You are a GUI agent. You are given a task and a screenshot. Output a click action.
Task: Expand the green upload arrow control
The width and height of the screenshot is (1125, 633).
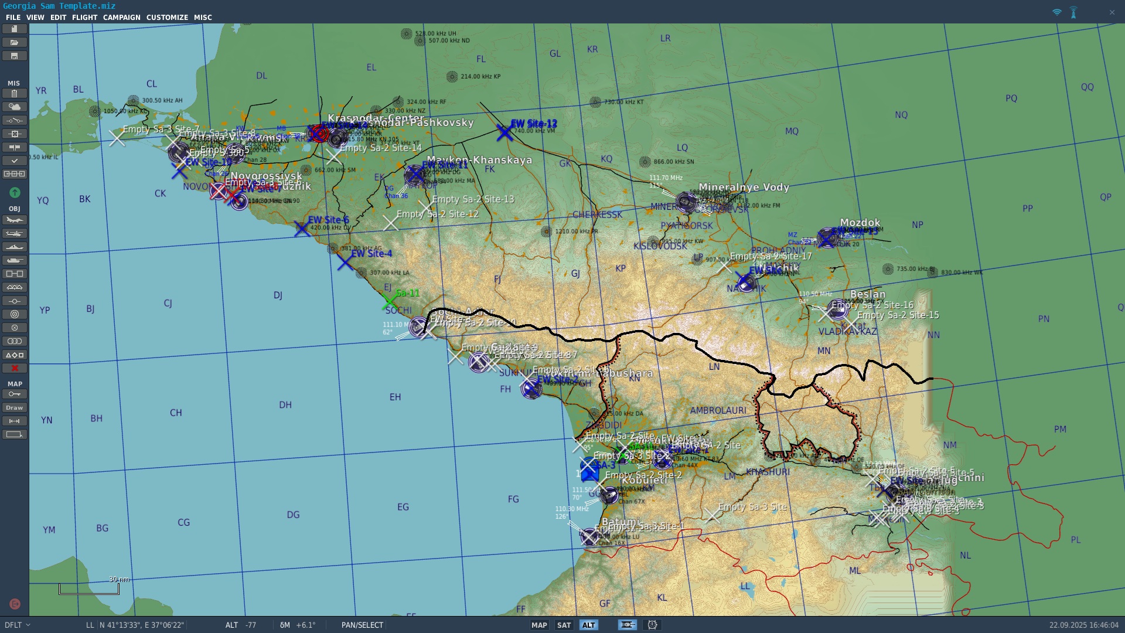tap(15, 192)
